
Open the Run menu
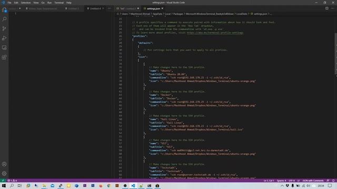click(49, 3)
